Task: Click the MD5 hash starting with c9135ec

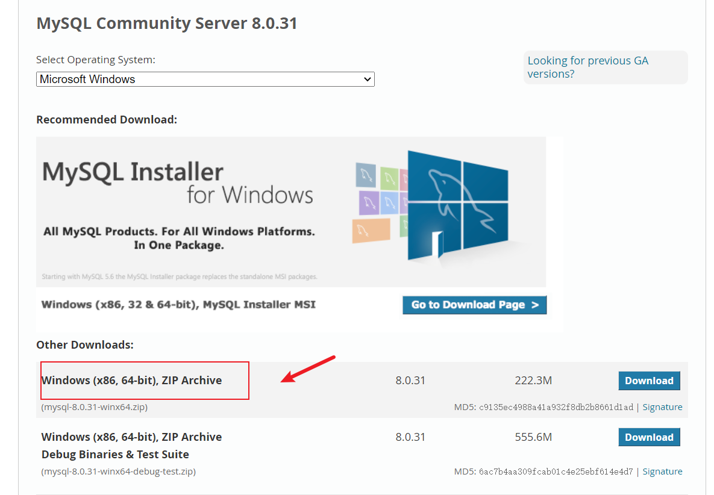Action: (556, 407)
